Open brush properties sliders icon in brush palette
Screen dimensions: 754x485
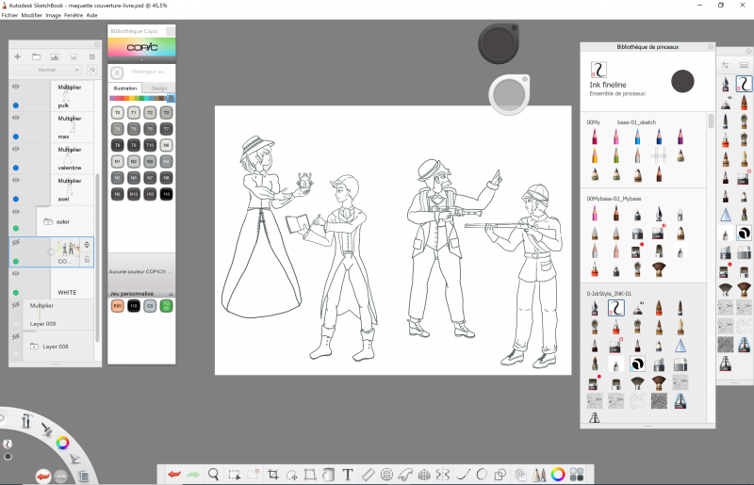pos(725,65)
